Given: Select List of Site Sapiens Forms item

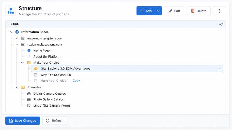Looking at the screenshot, I should point(52,105).
